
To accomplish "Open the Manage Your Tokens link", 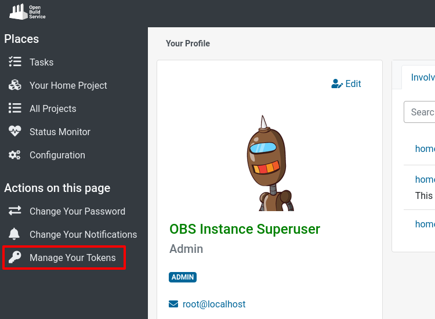I will coord(72,258).
